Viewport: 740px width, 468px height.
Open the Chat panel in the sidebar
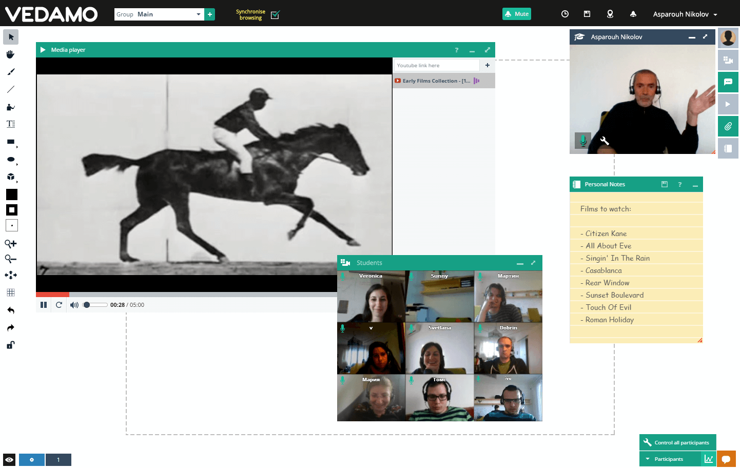click(x=728, y=82)
